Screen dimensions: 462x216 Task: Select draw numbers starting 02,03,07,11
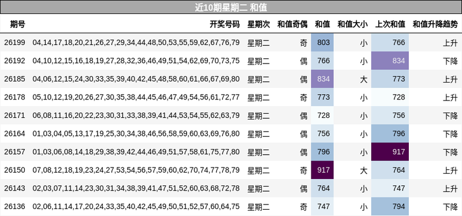(136, 188)
